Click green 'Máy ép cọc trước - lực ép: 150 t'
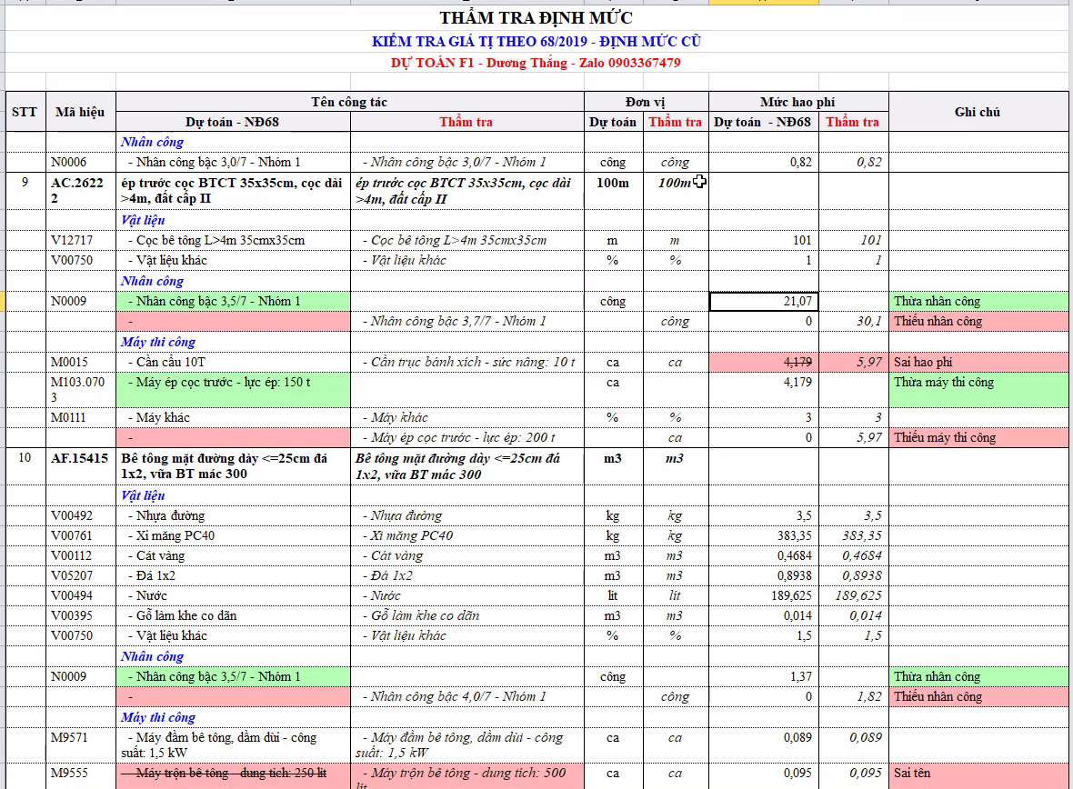Image resolution: width=1073 pixels, height=789 pixels. click(233, 389)
